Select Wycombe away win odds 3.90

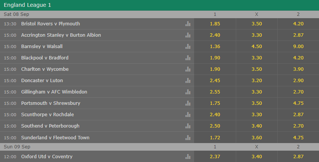coord(298,69)
